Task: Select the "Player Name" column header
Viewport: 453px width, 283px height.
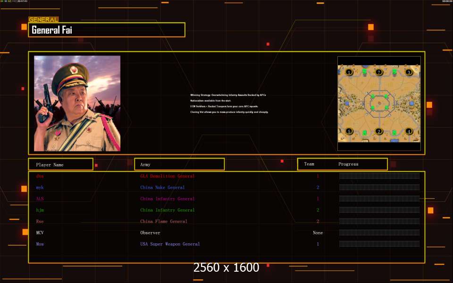Action: [61, 164]
